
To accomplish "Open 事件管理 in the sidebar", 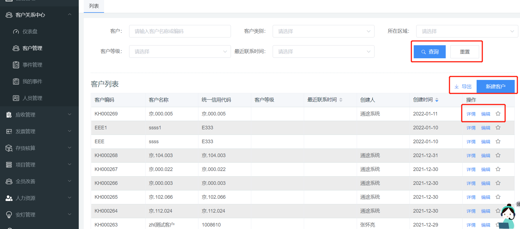I will (x=32, y=65).
